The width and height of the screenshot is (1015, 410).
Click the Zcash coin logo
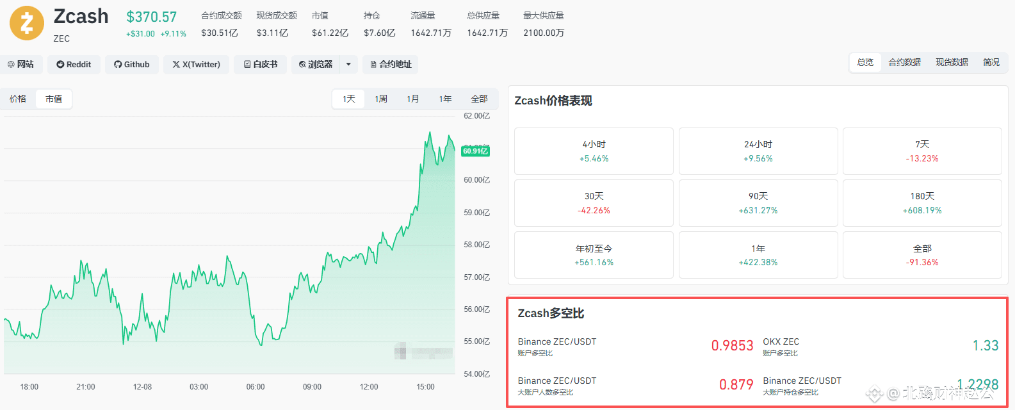coord(27,23)
